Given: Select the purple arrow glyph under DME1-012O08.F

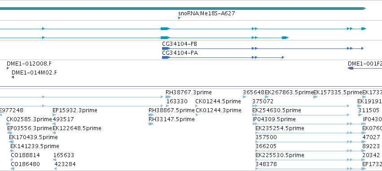Looking at the screenshot, I should 8,68.
